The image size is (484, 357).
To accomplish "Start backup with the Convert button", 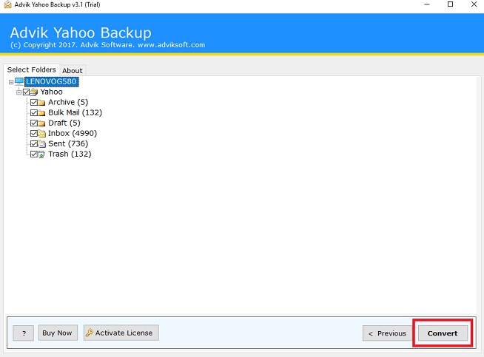I will point(443,333).
